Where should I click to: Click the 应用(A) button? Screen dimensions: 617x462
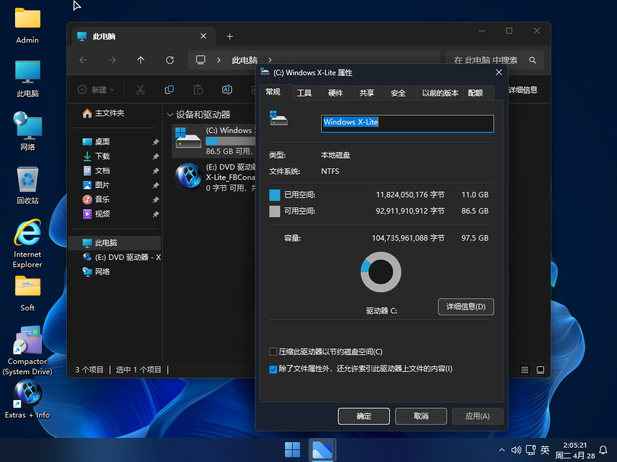click(x=478, y=416)
